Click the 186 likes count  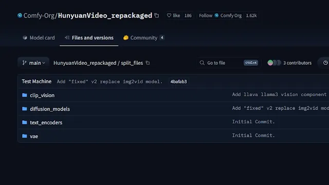coord(188,15)
